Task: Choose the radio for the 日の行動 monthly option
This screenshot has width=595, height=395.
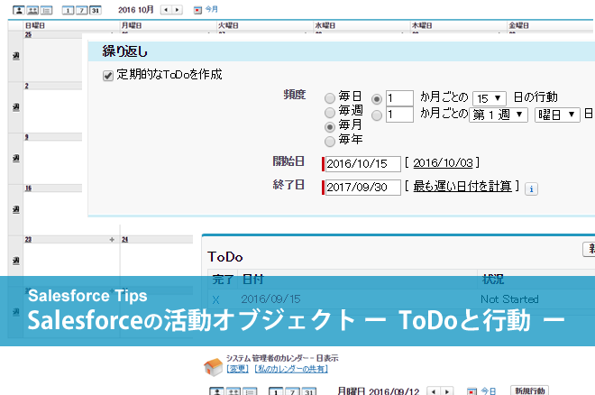Action: 377,99
